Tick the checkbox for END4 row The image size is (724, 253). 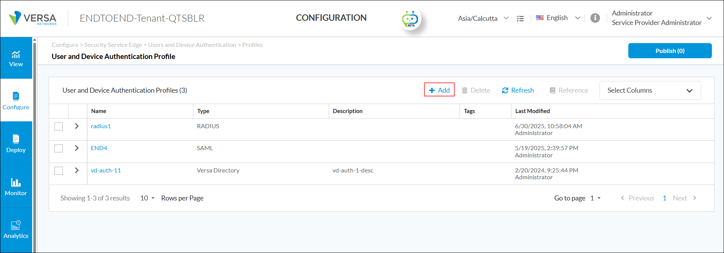click(x=59, y=148)
